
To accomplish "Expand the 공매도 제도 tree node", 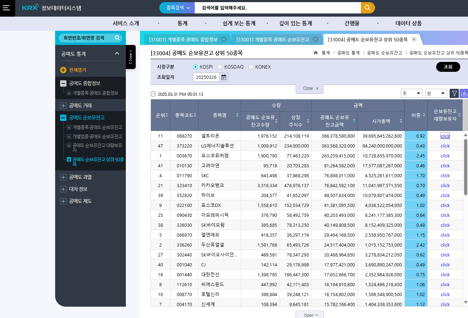I will tap(63, 201).
